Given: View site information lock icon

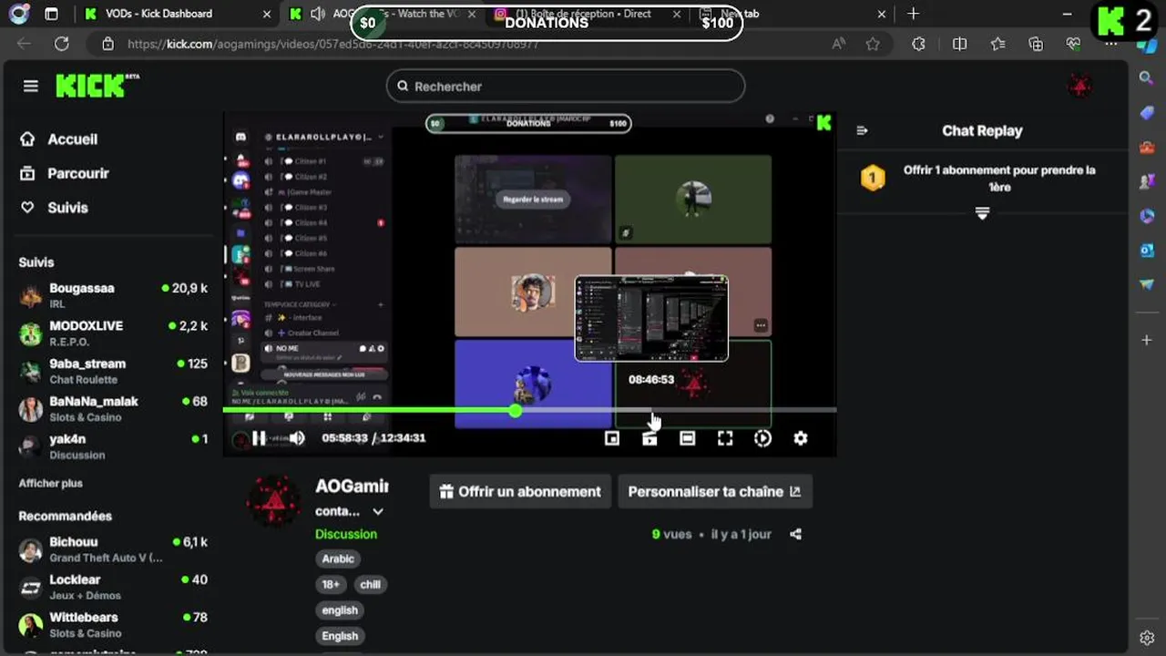Looking at the screenshot, I should click(107, 44).
